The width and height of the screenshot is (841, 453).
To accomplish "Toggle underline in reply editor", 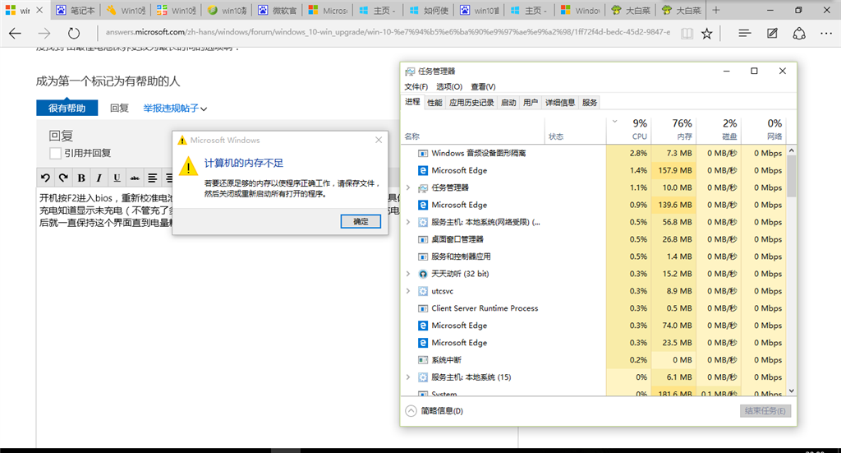I will point(117,178).
